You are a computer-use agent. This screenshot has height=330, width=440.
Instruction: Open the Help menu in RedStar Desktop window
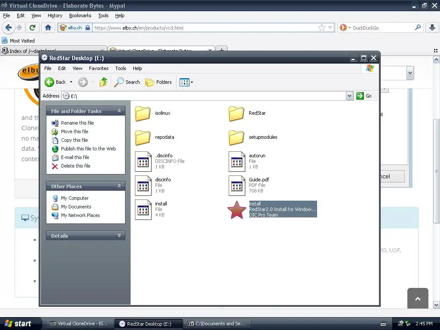click(x=137, y=68)
